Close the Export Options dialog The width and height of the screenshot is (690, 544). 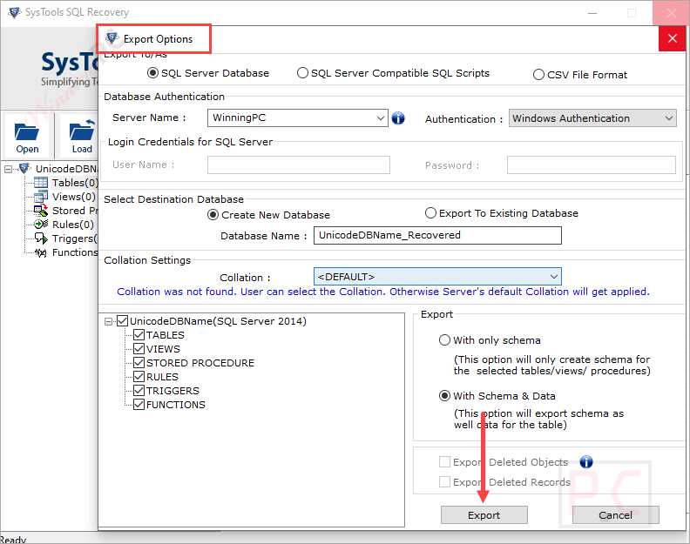click(x=672, y=38)
